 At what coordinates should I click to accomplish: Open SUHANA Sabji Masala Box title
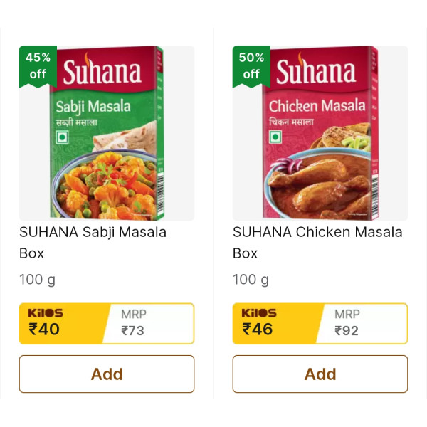coord(93,243)
